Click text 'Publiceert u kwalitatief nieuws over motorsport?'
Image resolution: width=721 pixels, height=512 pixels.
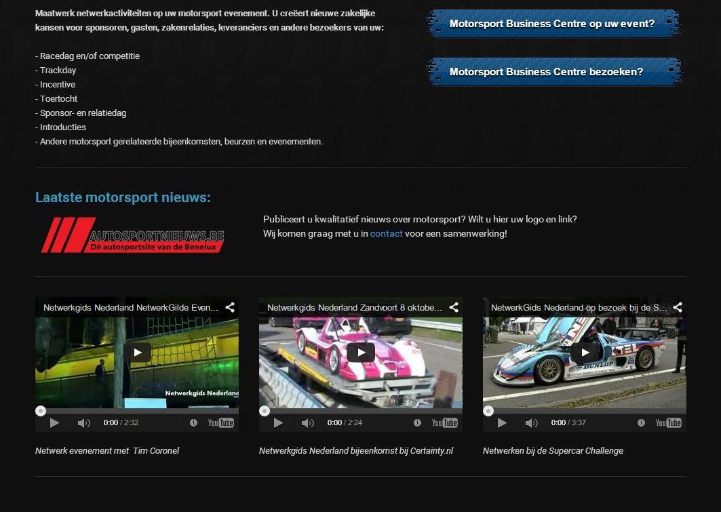pyautogui.click(x=364, y=219)
